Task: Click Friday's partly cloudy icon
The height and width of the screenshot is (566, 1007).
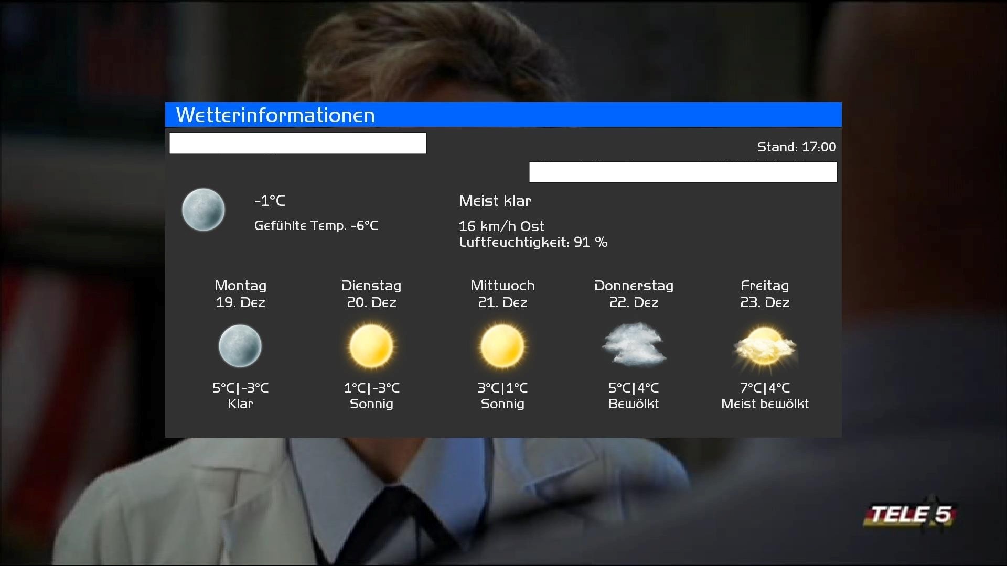Action: click(x=765, y=347)
